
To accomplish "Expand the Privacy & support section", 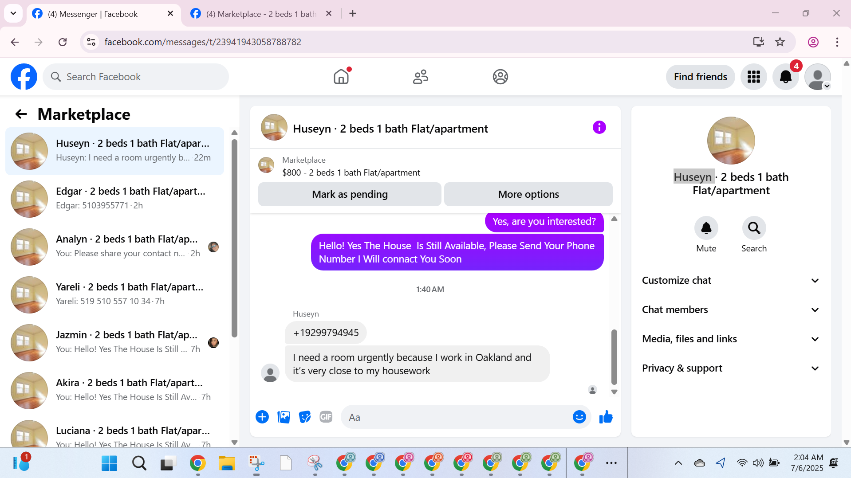I will (730, 368).
